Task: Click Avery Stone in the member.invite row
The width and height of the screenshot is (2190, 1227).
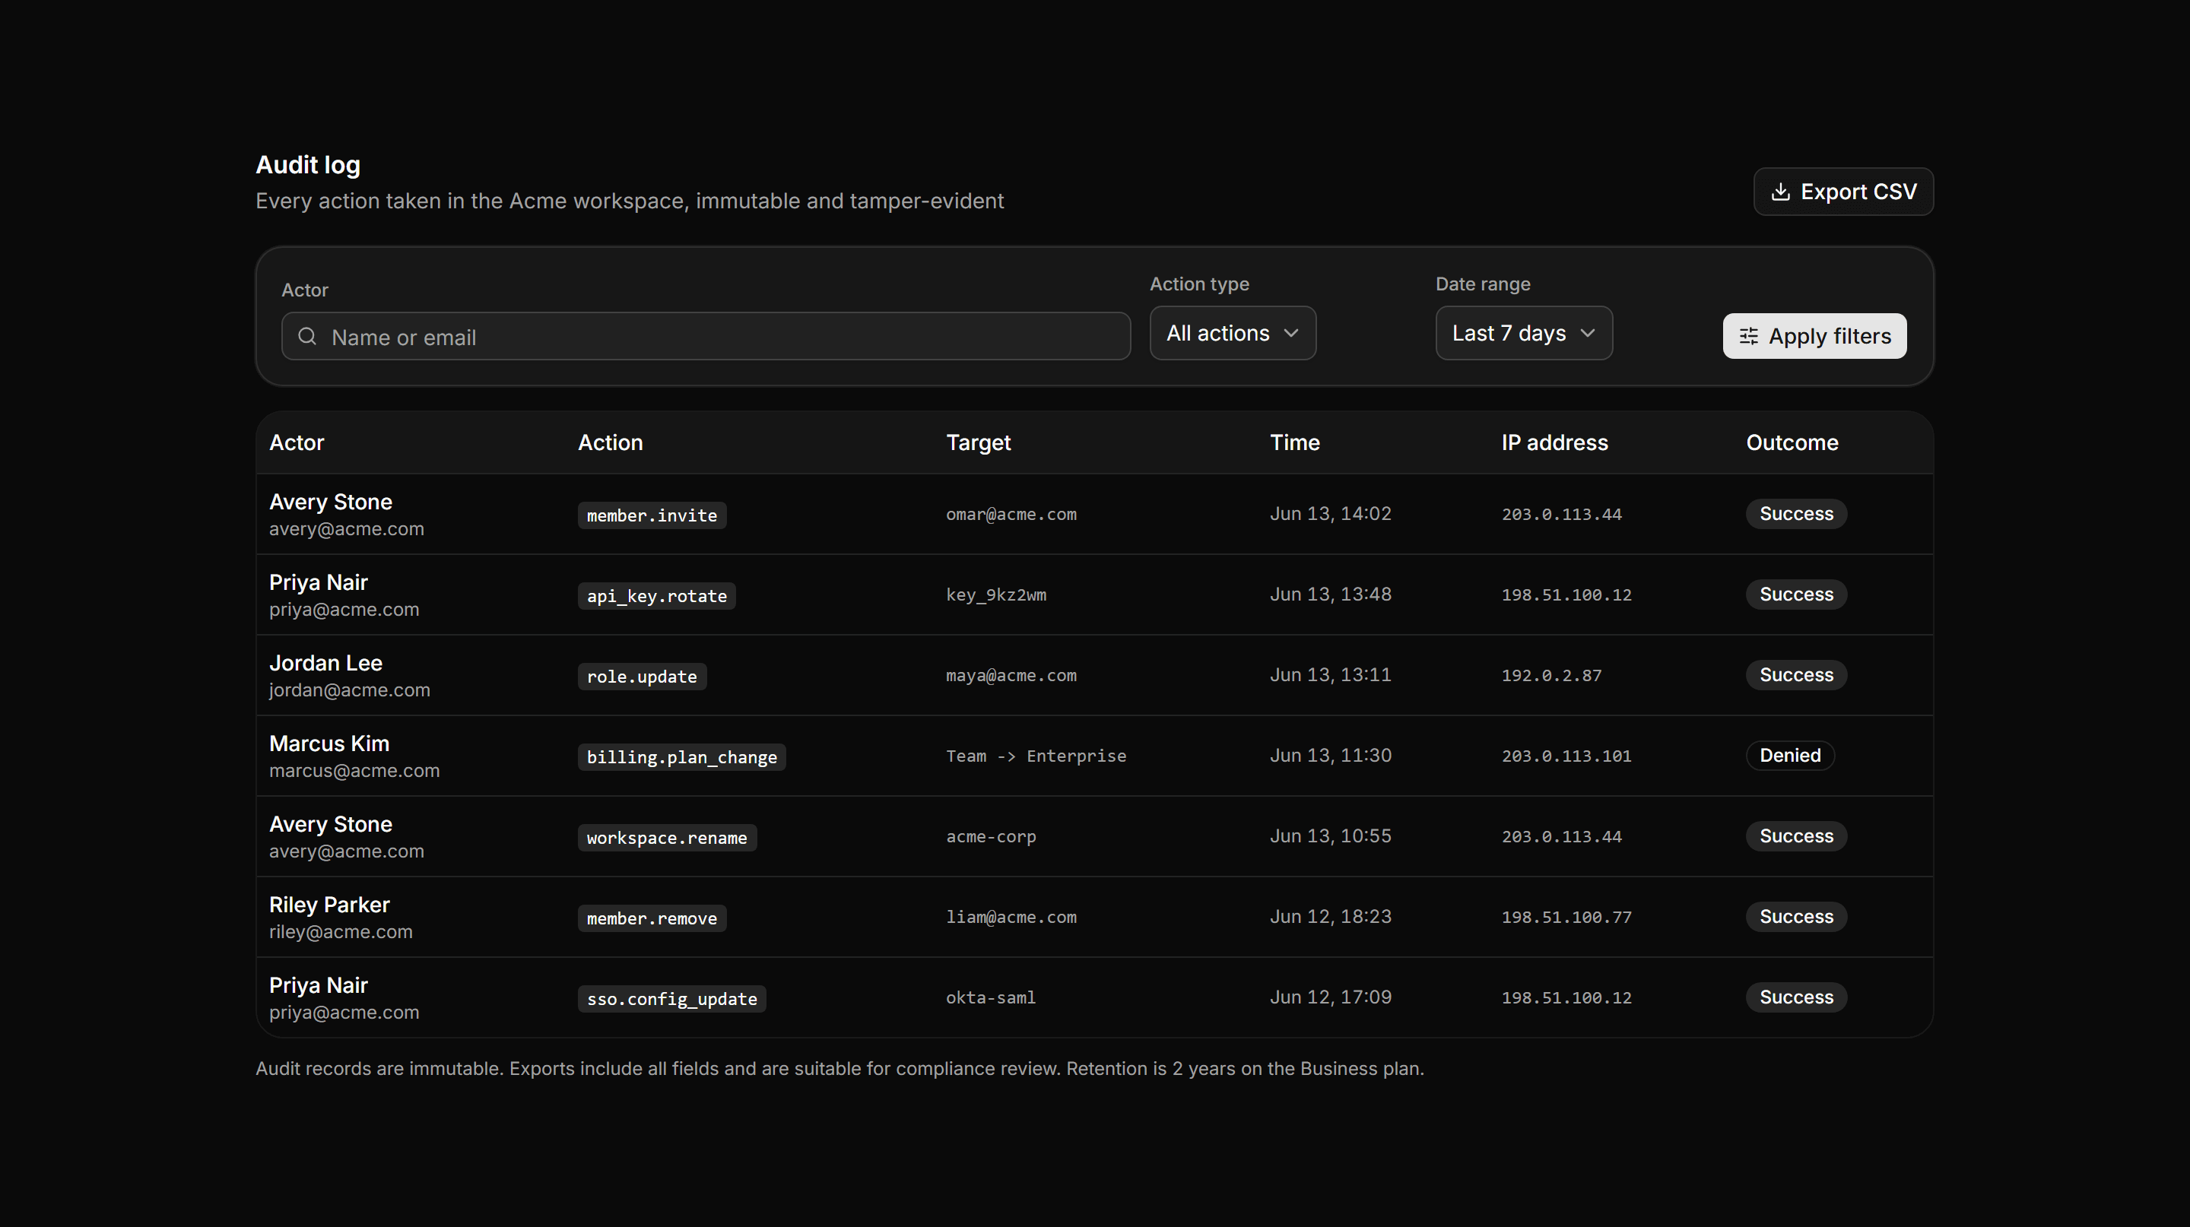Action: [331, 503]
